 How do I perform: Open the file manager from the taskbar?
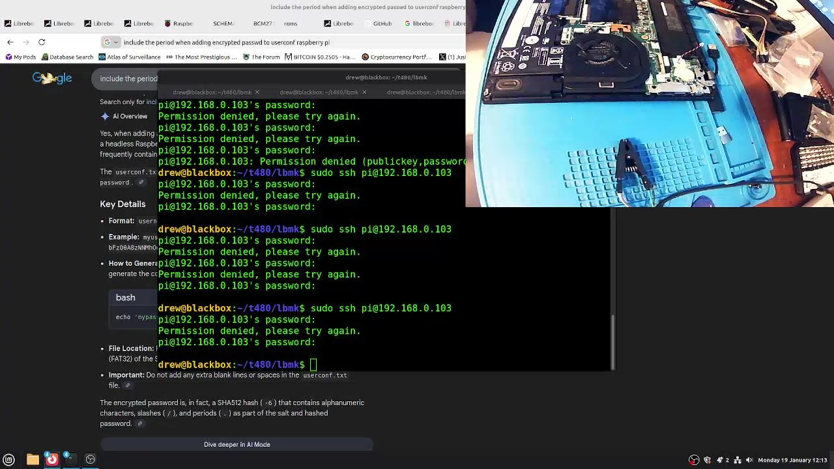33,460
